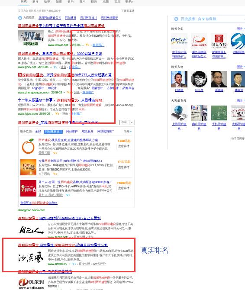Open result titled 3000家客户见证

tap(60, 54)
